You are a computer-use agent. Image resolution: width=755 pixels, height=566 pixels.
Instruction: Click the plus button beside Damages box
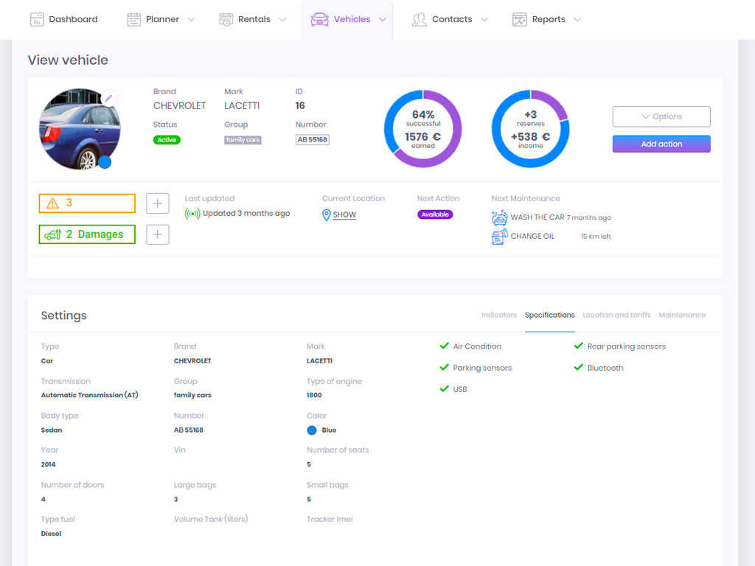coord(158,234)
